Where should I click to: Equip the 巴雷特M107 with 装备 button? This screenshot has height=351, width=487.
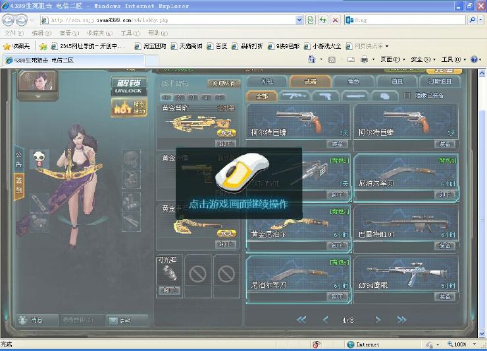pyautogui.click(x=444, y=246)
